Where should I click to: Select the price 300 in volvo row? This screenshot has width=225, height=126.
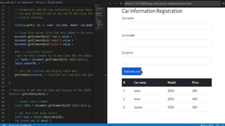point(194,91)
